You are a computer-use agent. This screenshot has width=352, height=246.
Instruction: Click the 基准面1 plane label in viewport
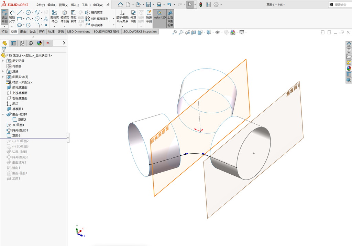293,90
